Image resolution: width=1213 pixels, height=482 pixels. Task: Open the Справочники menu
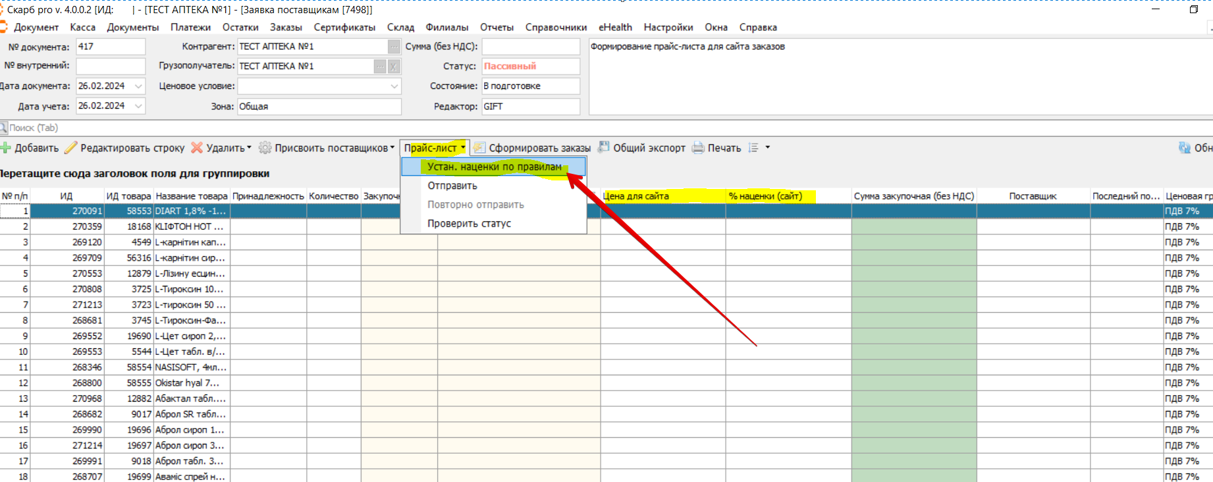pyautogui.click(x=556, y=27)
